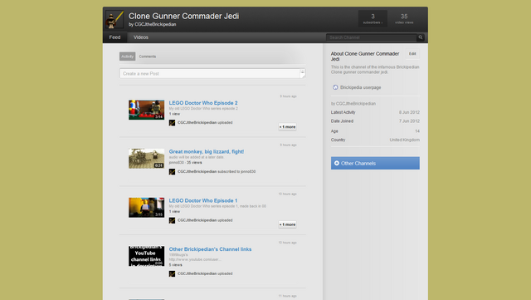Click the YouTube channel links thumbnail
This screenshot has height=300, width=531.
146,256
